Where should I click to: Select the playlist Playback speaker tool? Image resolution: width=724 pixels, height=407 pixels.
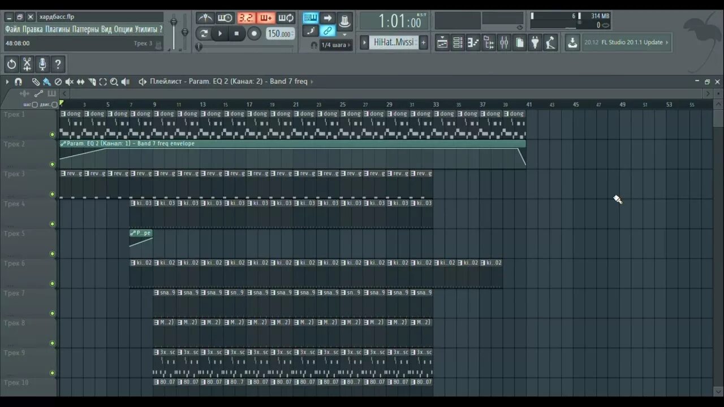coord(126,82)
